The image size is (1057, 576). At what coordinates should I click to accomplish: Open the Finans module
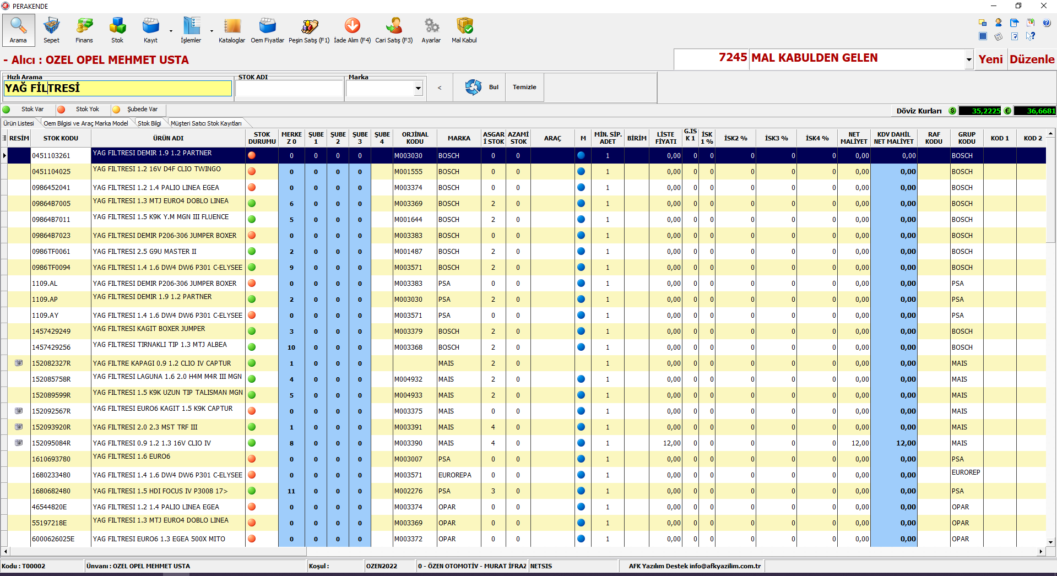point(84,30)
